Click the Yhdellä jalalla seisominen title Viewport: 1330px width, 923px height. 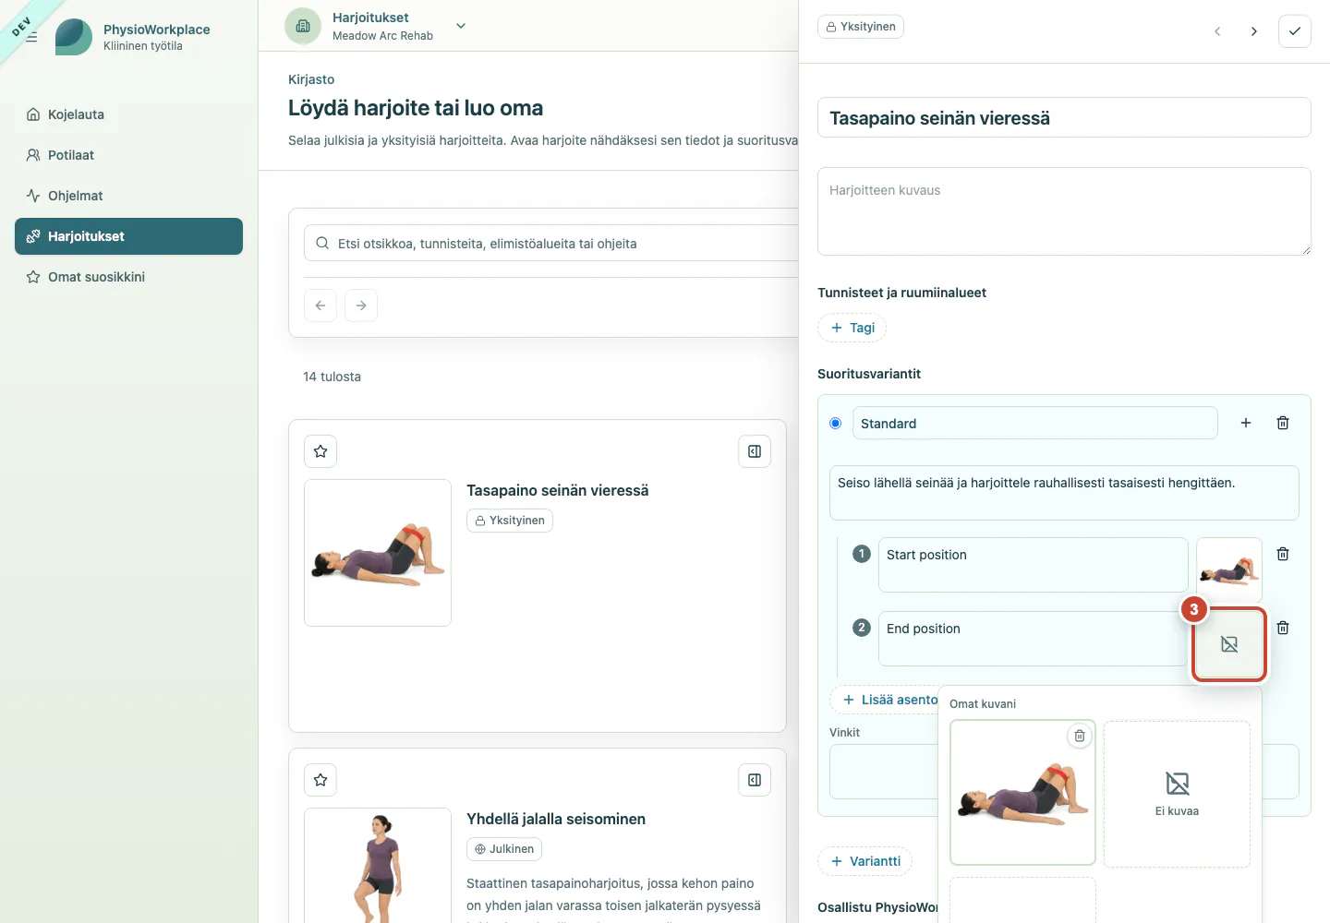pos(556,819)
